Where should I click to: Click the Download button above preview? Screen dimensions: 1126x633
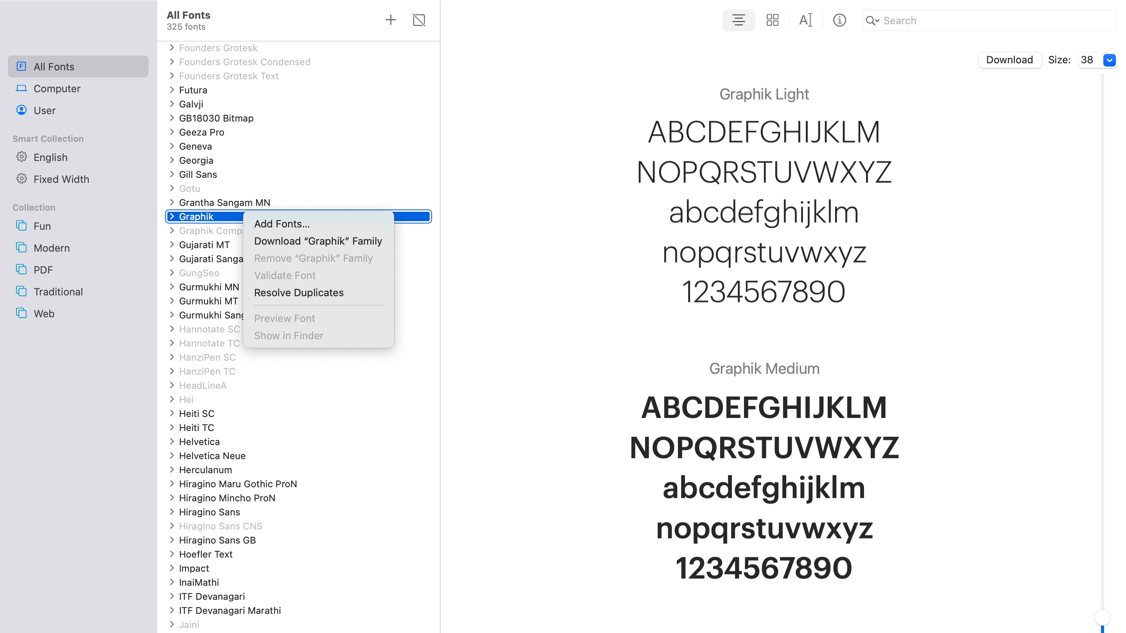(1009, 60)
